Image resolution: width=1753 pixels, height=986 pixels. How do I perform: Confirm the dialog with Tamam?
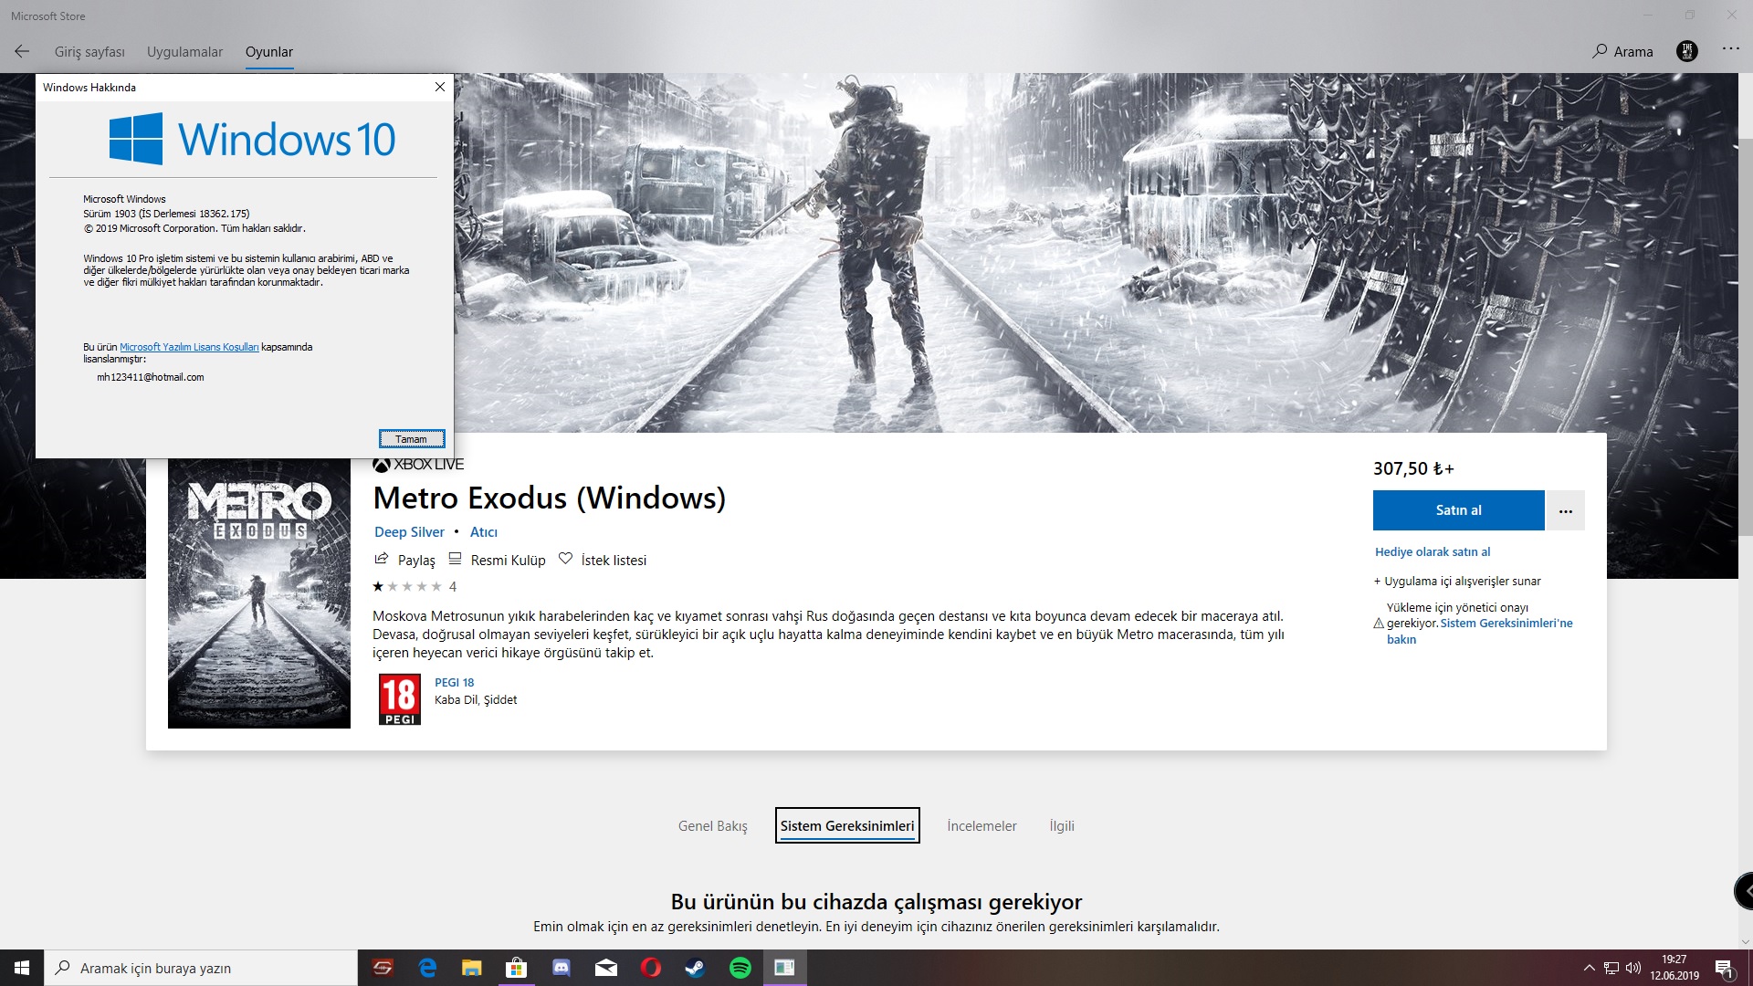pos(412,439)
